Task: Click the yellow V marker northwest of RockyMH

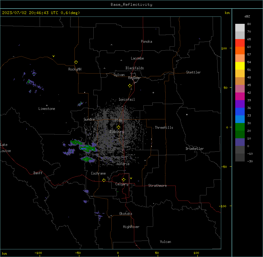Action: [x=53, y=56]
